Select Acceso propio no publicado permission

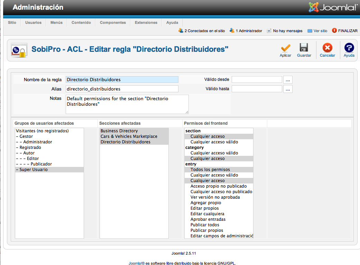point(219,186)
